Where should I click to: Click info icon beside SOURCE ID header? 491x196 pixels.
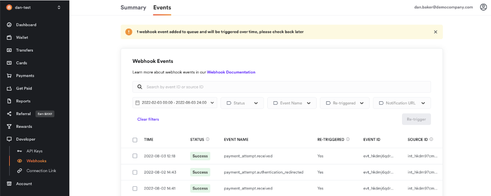click(431, 139)
